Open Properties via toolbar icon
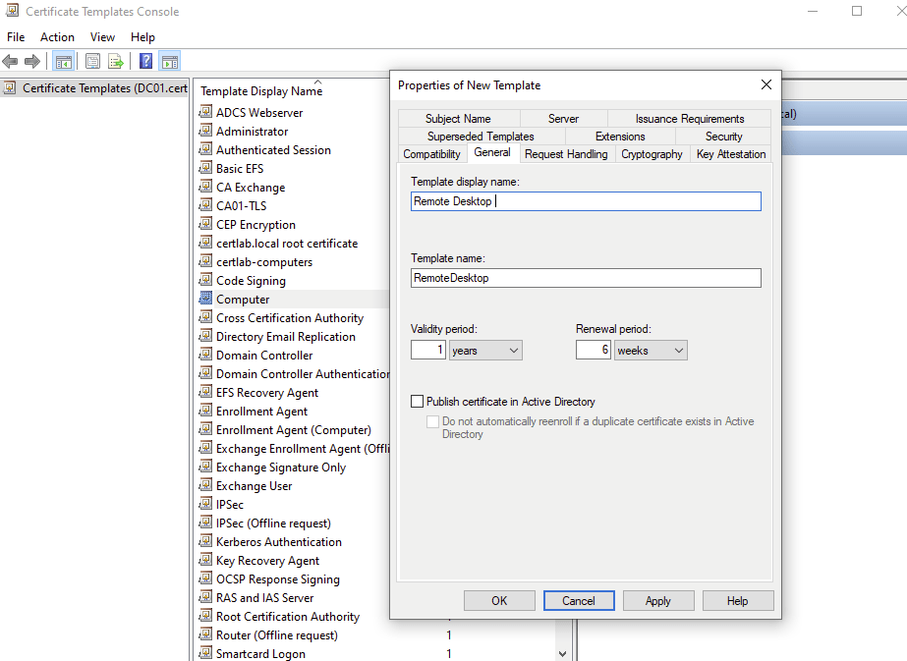 pos(93,62)
